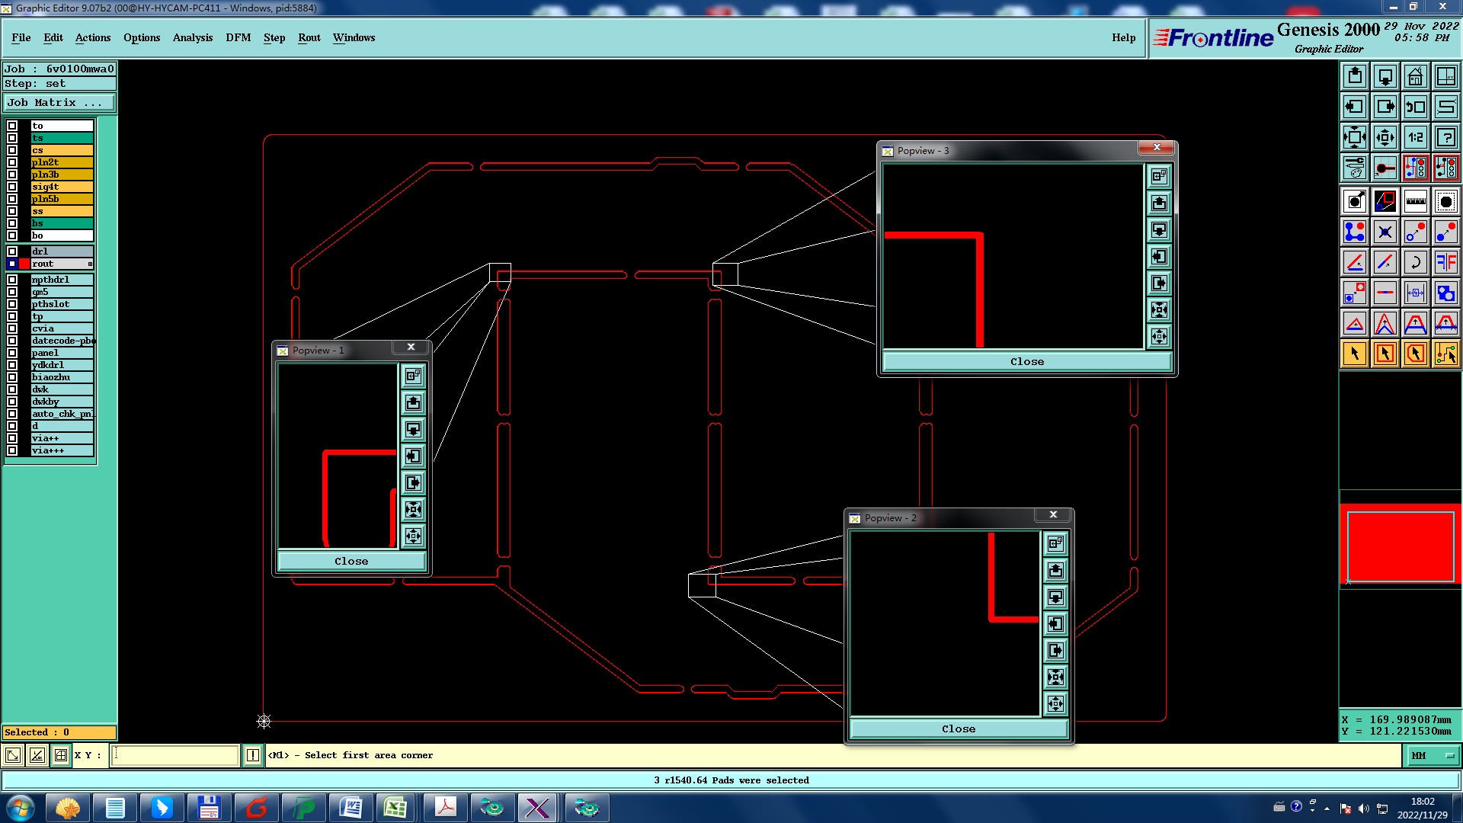Open the DFM menu
This screenshot has width=1463, height=823.
tap(238, 37)
